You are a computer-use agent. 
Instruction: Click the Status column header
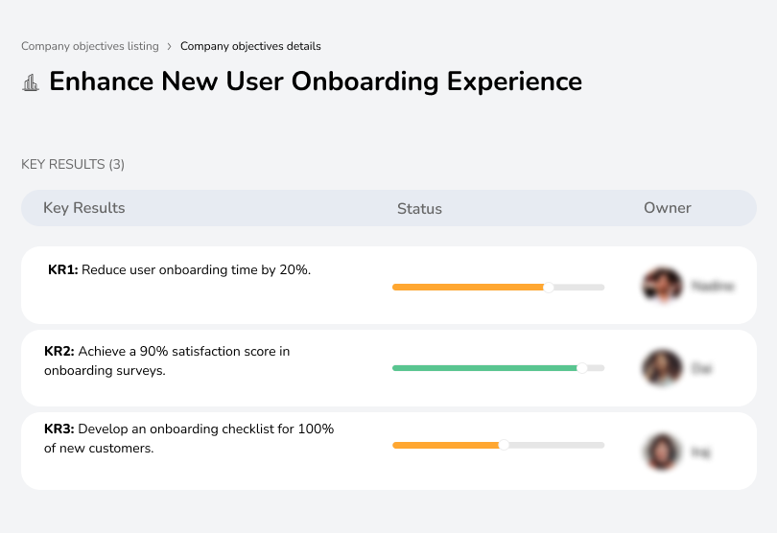(419, 209)
